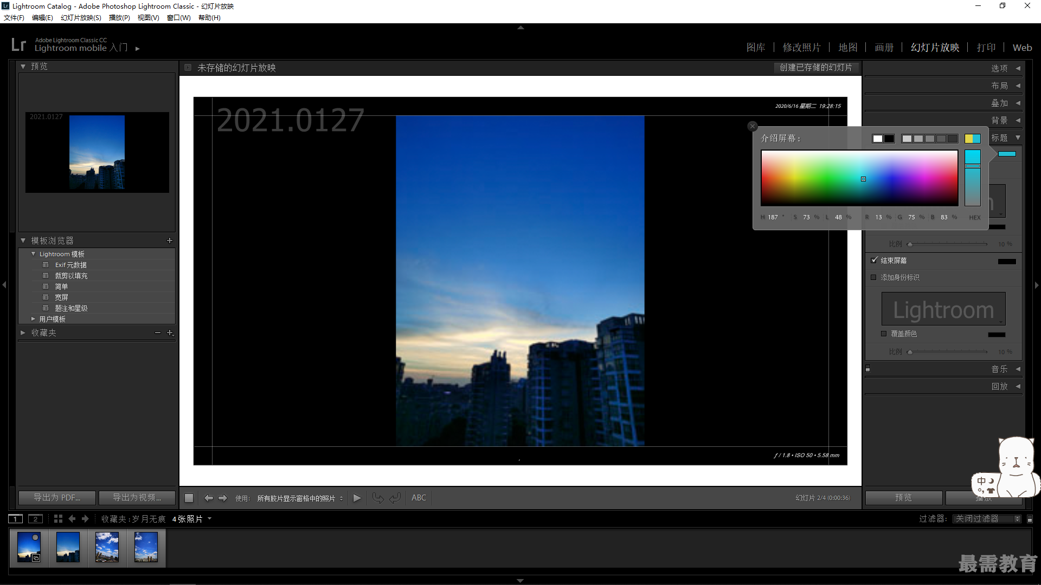Expand 用户模板 folder
Screen dimensions: 1041x585
[x=34, y=319]
